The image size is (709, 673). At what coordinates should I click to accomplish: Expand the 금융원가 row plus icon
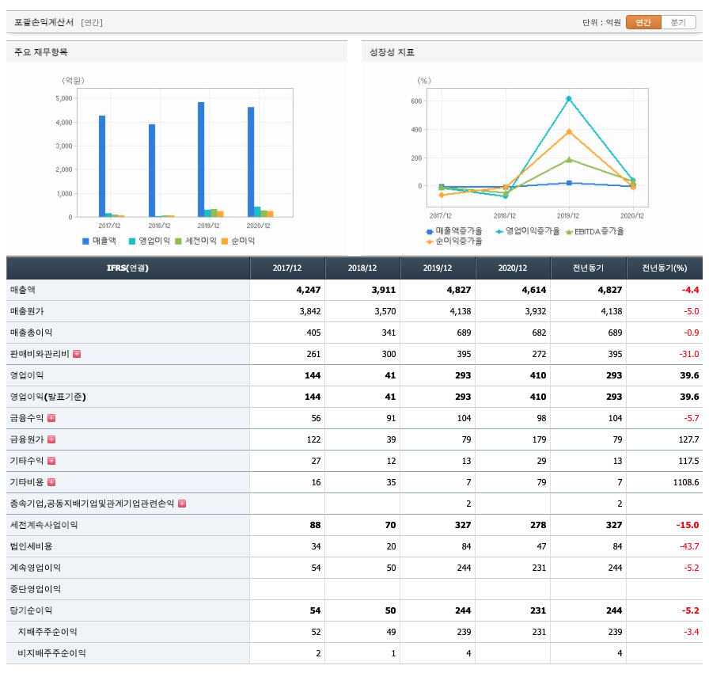click(51, 439)
